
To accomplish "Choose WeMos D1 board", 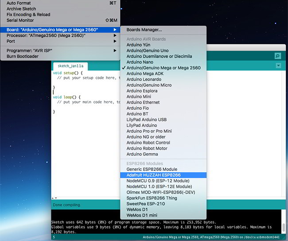I will point(163,210).
